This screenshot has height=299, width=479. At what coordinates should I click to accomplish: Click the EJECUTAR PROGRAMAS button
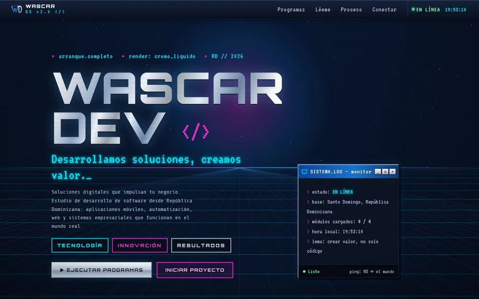[x=102, y=270]
